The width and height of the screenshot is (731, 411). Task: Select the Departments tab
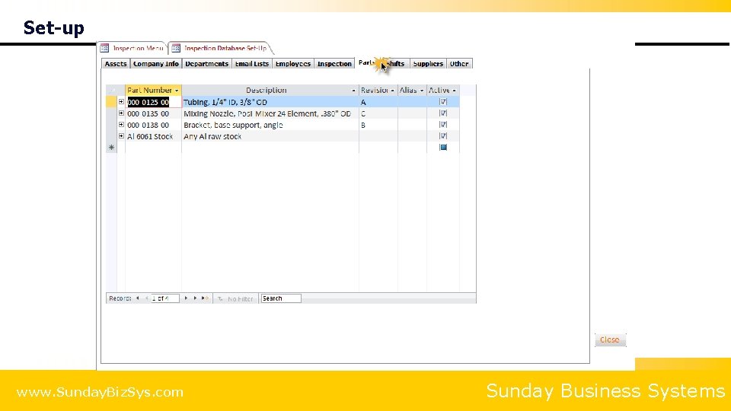(206, 64)
